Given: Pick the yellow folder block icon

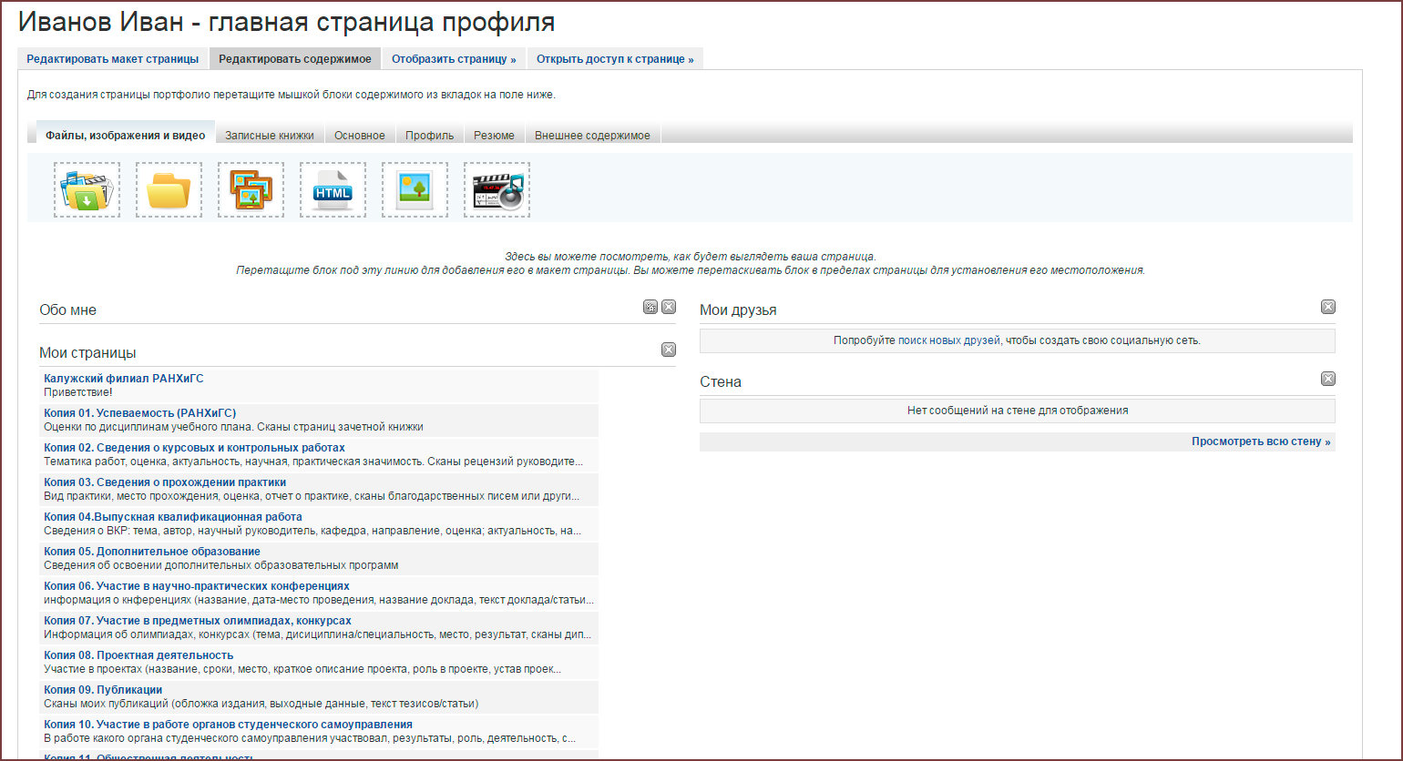Looking at the screenshot, I should click(x=169, y=190).
